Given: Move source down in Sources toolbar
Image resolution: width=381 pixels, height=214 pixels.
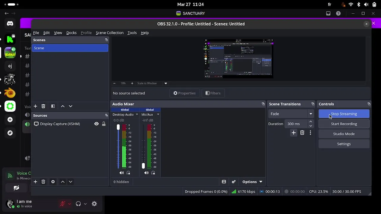Looking at the screenshot, I should [71, 182].
